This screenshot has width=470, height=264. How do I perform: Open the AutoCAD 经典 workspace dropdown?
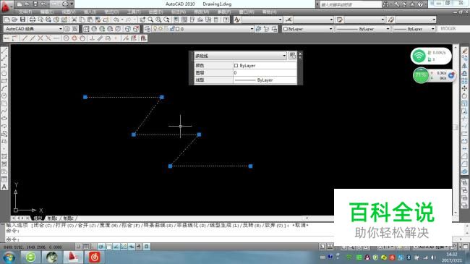click(33, 29)
